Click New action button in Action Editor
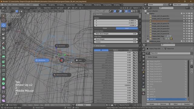 pyautogui.click(x=84, y=105)
